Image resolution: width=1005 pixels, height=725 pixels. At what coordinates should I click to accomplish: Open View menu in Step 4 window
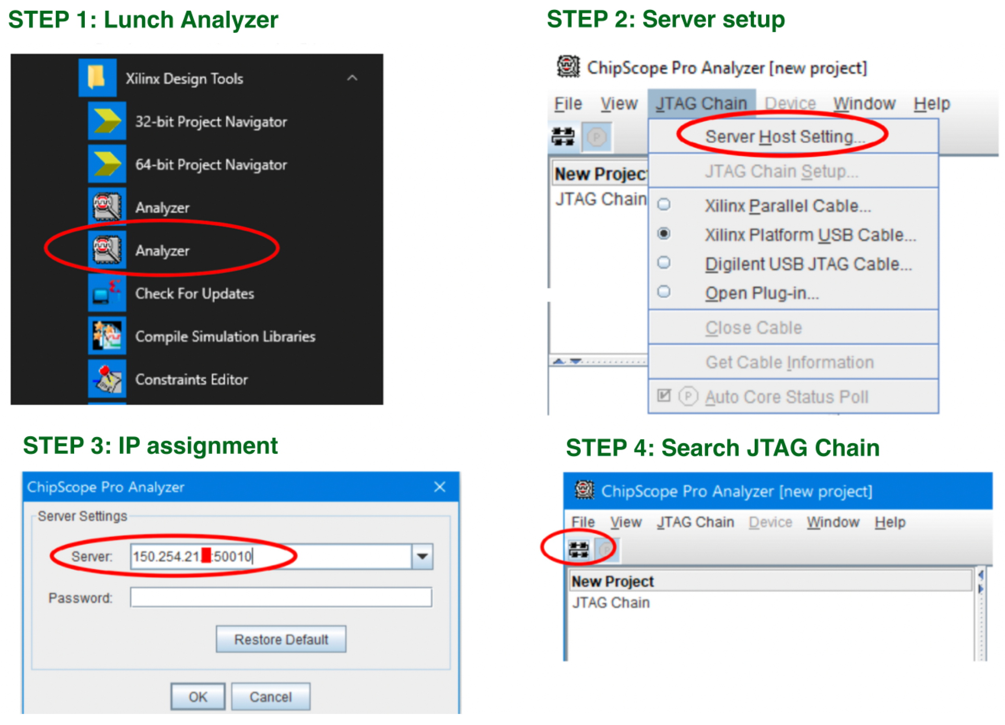tap(626, 522)
